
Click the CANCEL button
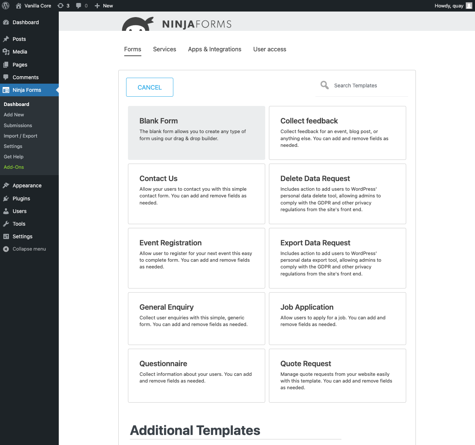point(149,87)
